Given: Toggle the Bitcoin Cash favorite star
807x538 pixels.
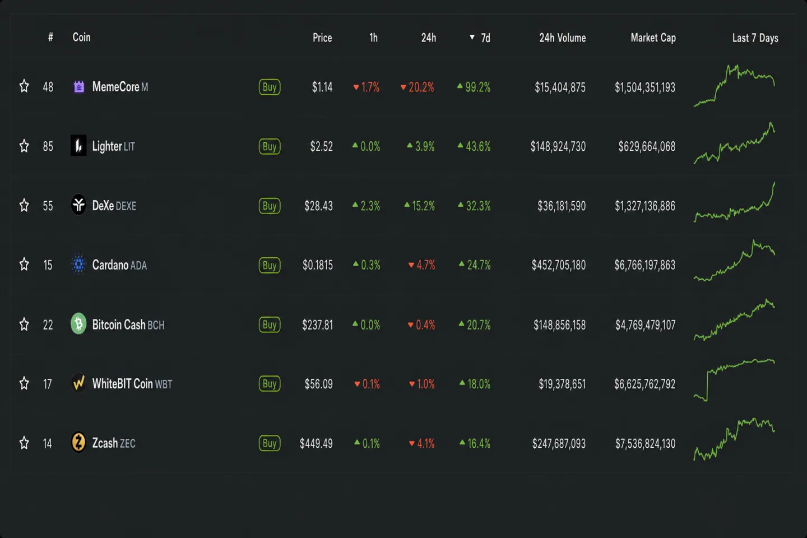Looking at the screenshot, I should point(24,324).
